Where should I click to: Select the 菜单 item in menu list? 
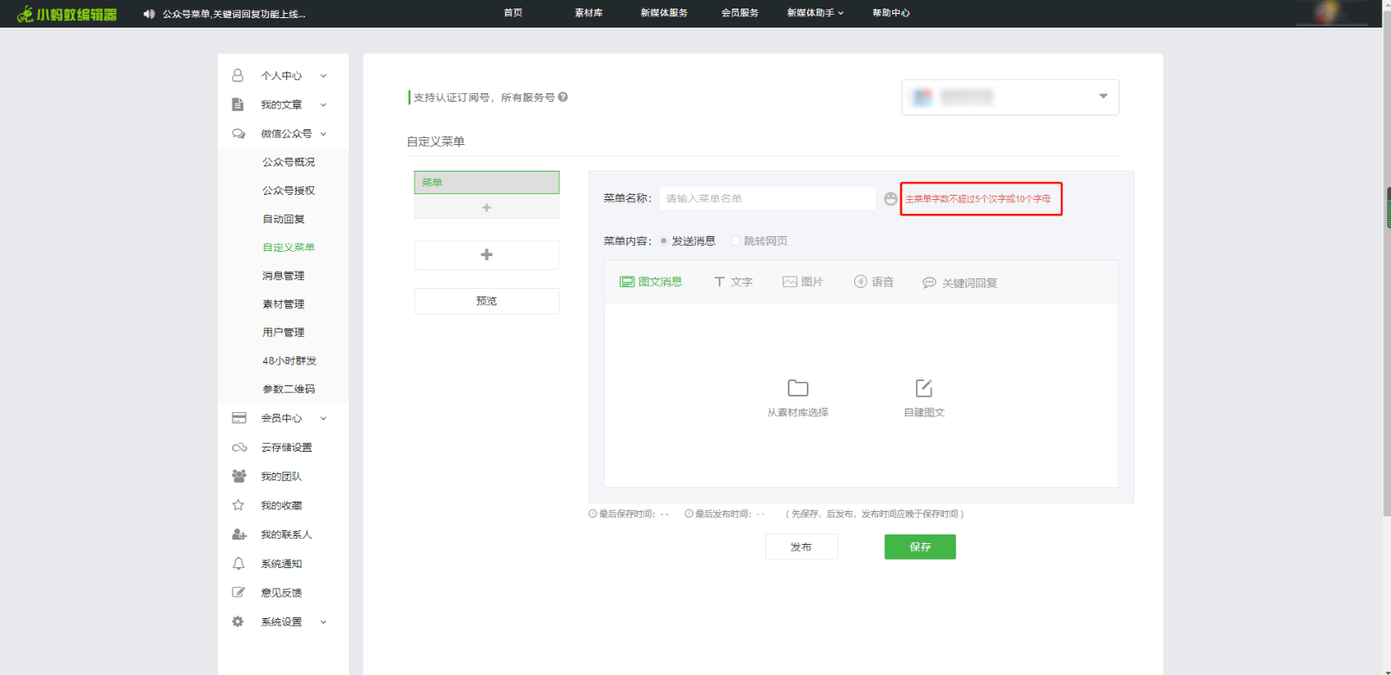pos(487,183)
